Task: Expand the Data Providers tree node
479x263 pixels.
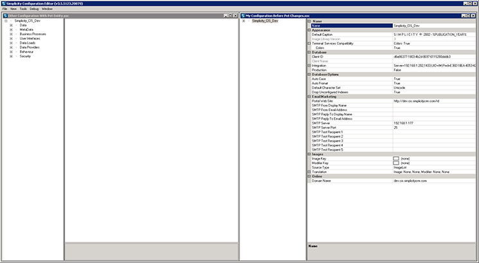Action: point(12,48)
